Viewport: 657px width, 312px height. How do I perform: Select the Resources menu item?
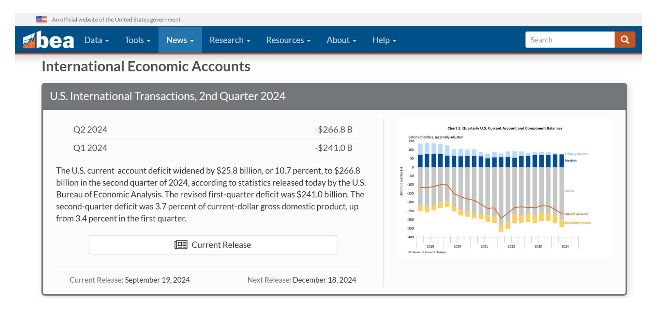[x=288, y=40]
